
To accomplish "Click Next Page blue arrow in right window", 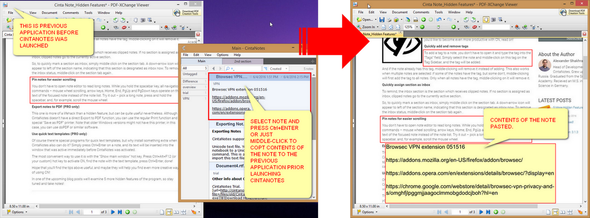I will coord(481,212).
